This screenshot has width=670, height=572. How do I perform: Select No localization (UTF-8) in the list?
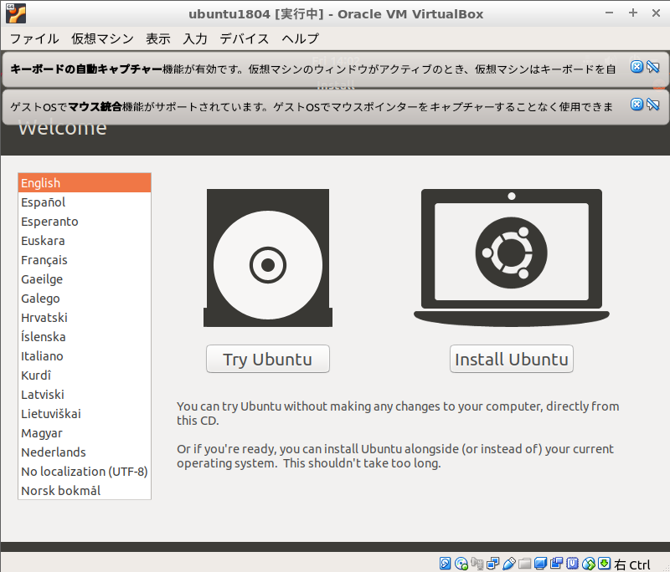pos(85,471)
